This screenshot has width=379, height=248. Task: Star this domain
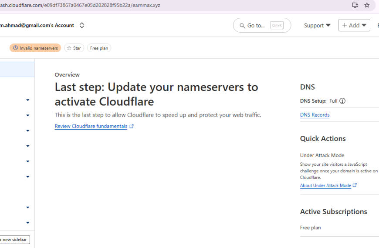click(74, 48)
